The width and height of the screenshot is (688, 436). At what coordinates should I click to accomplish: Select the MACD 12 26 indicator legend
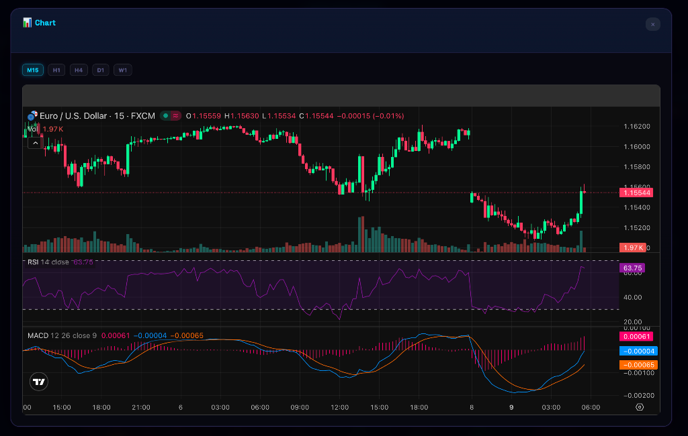click(x=60, y=335)
